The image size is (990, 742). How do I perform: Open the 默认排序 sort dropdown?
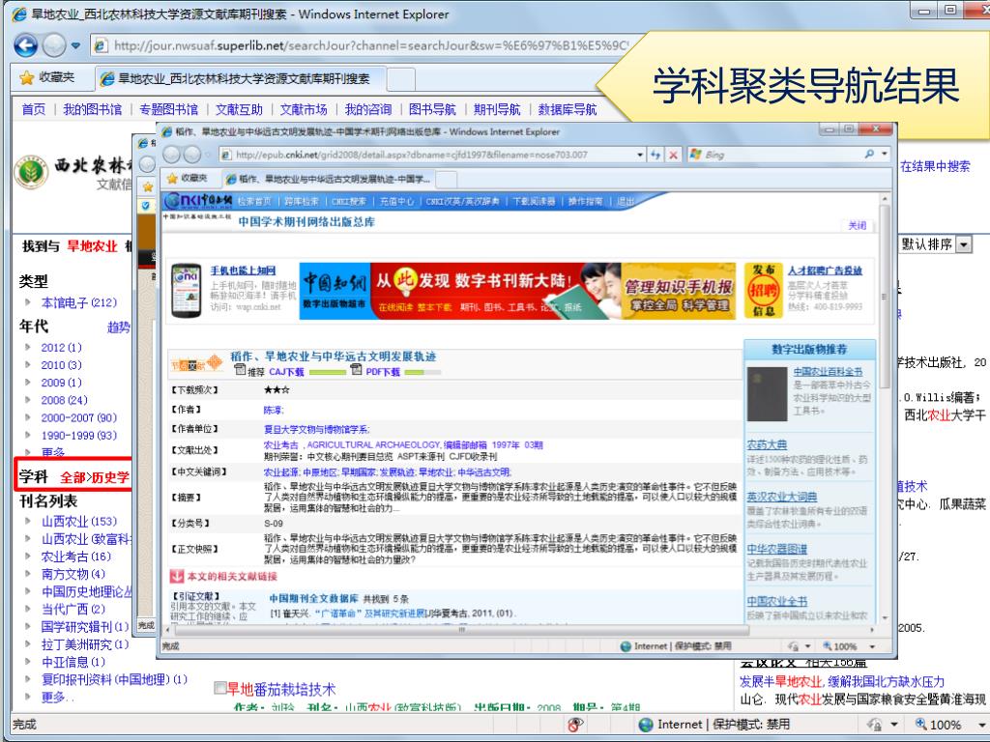[x=964, y=244]
